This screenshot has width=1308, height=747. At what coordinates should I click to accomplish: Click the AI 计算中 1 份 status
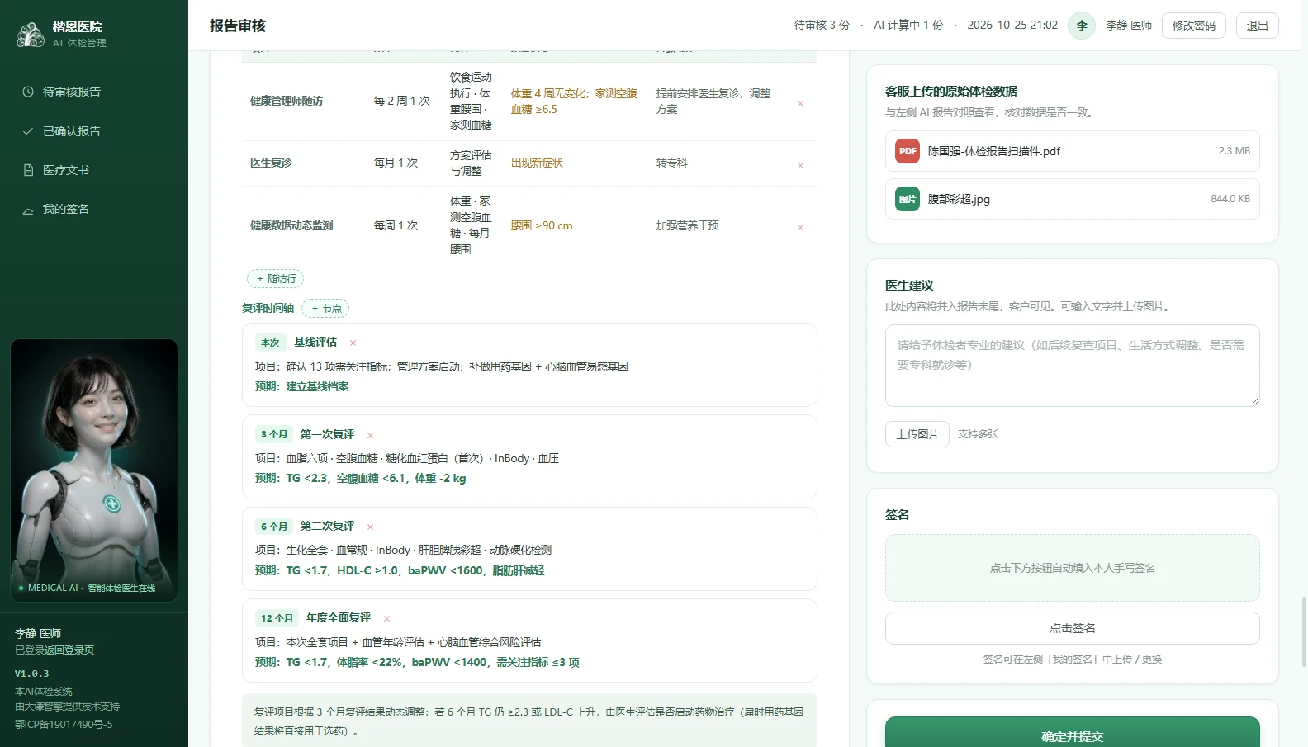[908, 26]
